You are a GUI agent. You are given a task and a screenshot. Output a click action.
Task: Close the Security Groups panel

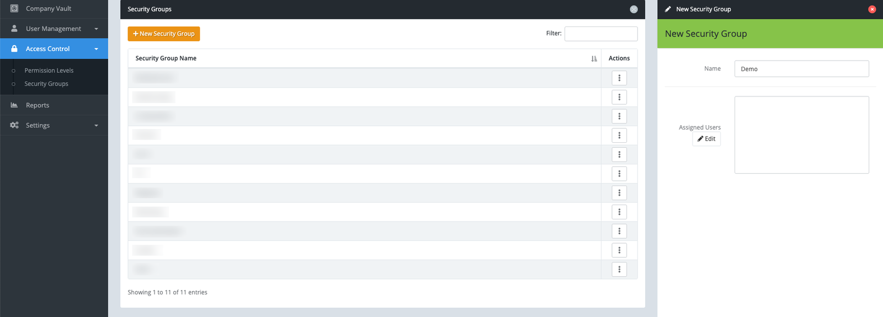(x=634, y=9)
